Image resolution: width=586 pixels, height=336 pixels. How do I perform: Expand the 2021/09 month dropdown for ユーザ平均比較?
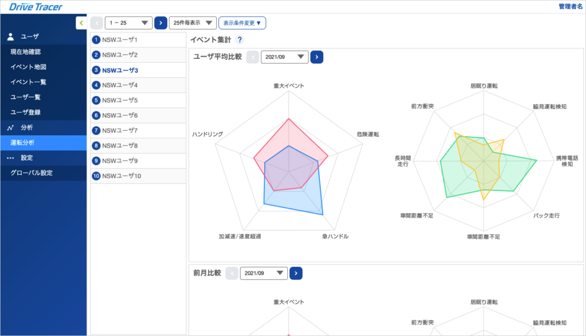[284, 57]
